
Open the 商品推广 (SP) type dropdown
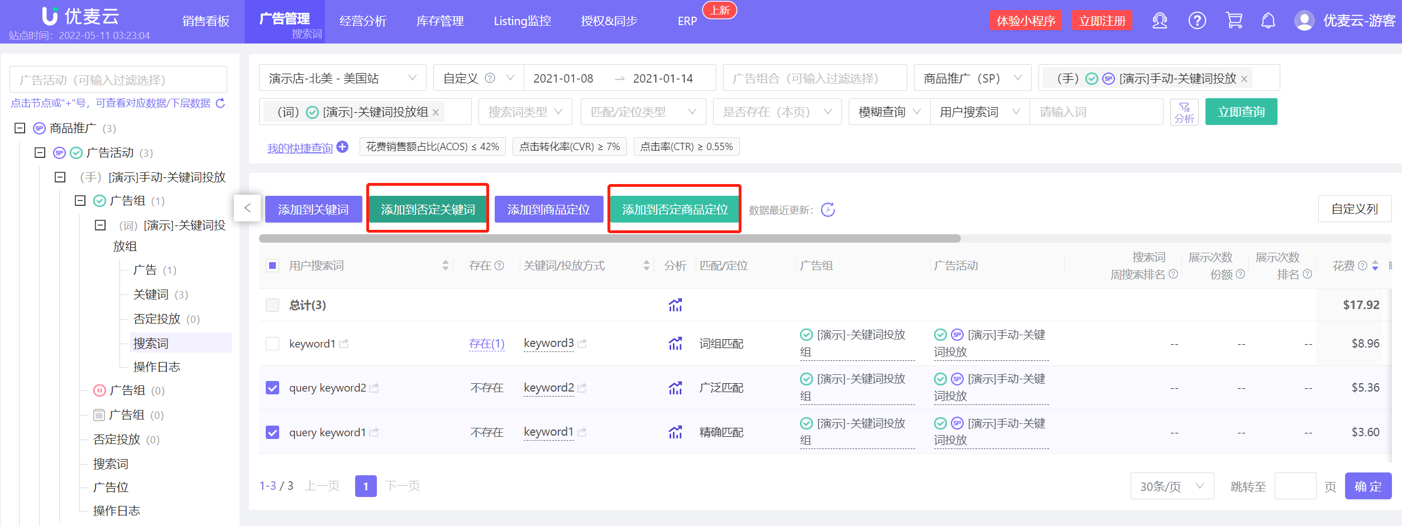pos(973,78)
